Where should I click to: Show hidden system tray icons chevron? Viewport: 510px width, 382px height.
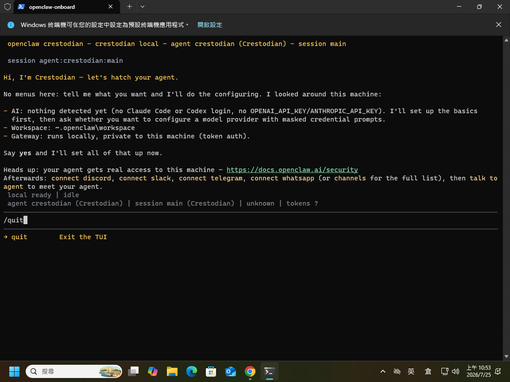pos(383,371)
